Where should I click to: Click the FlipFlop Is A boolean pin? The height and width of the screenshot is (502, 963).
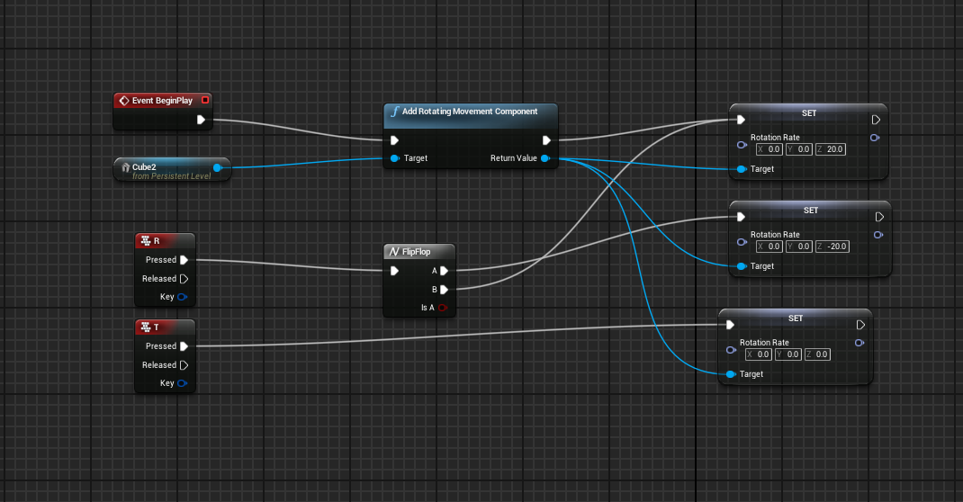442,308
